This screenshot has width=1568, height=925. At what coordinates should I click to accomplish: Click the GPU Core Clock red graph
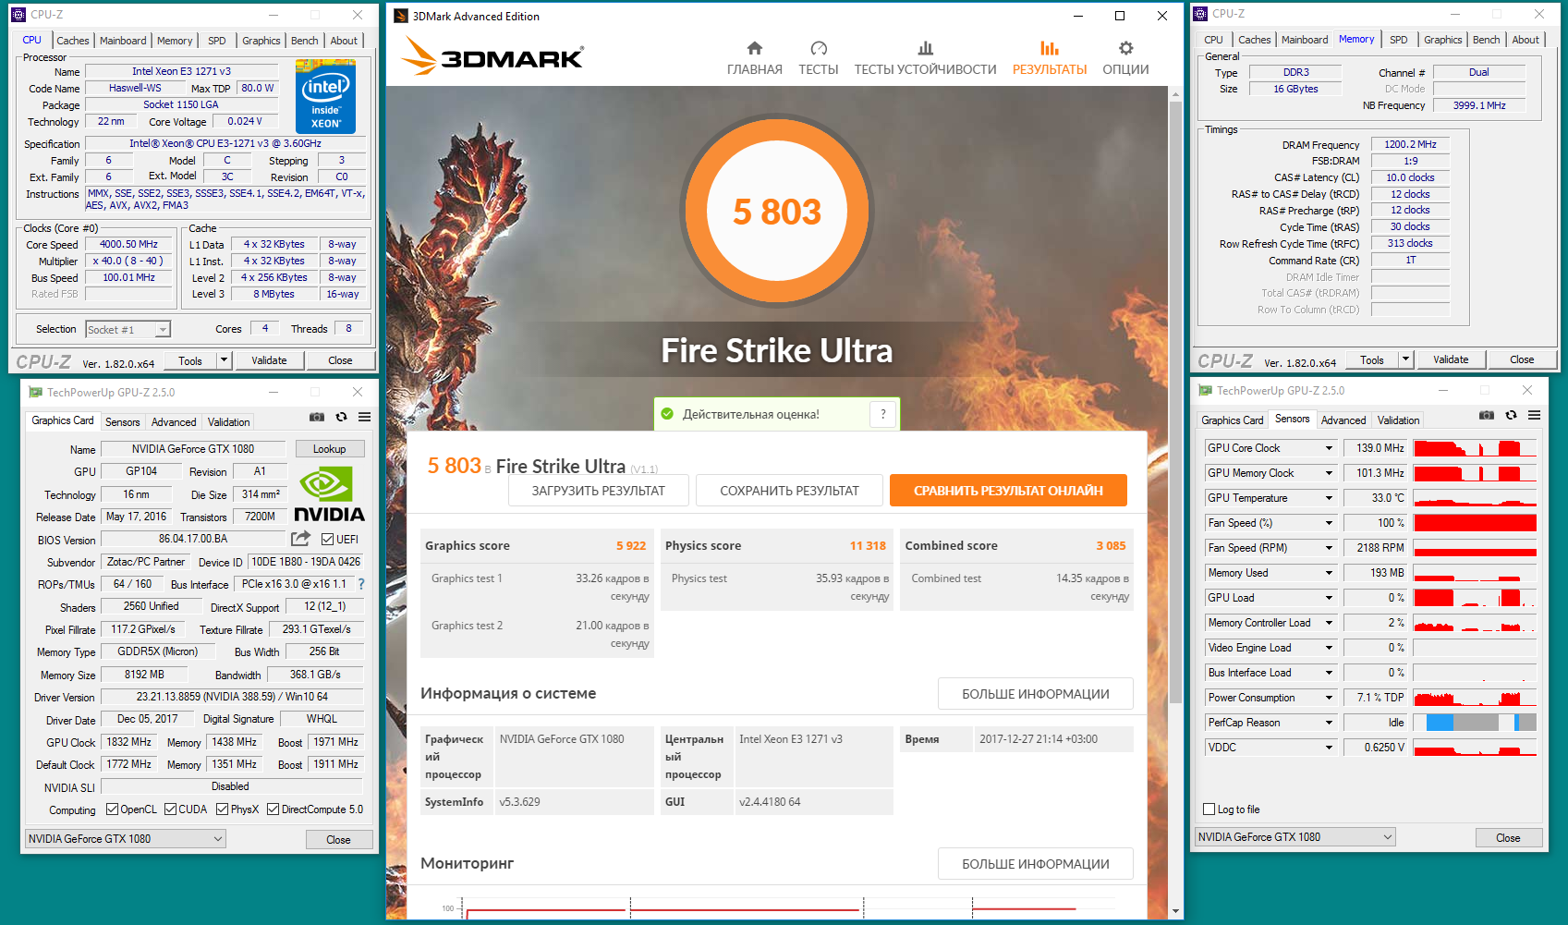tap(1475, 448)
